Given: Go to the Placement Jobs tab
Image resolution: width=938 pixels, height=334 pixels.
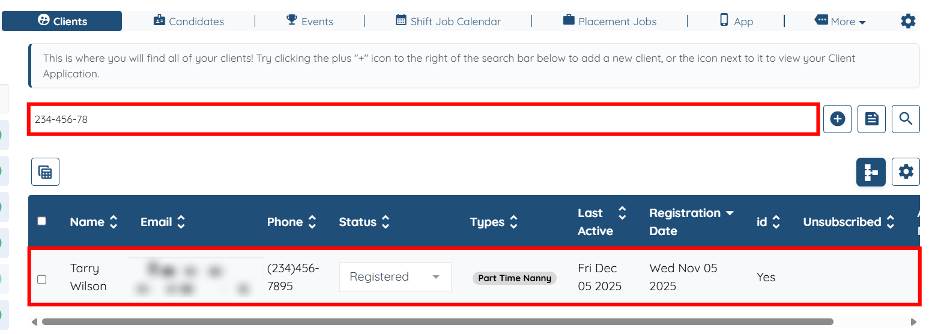Looking at the screenshot, I should pos(610,22).
